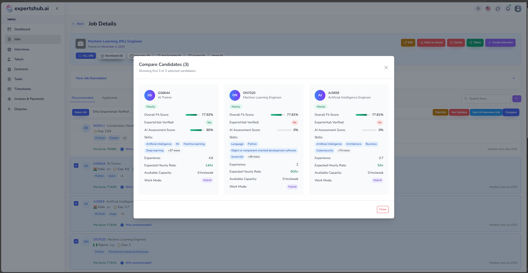528x273 pixels.
Task: Select Transformer-based architectures skill tag
Action: point(128,252)
